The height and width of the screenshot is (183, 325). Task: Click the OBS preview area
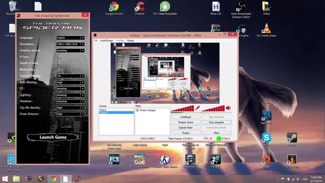[165, 73]
